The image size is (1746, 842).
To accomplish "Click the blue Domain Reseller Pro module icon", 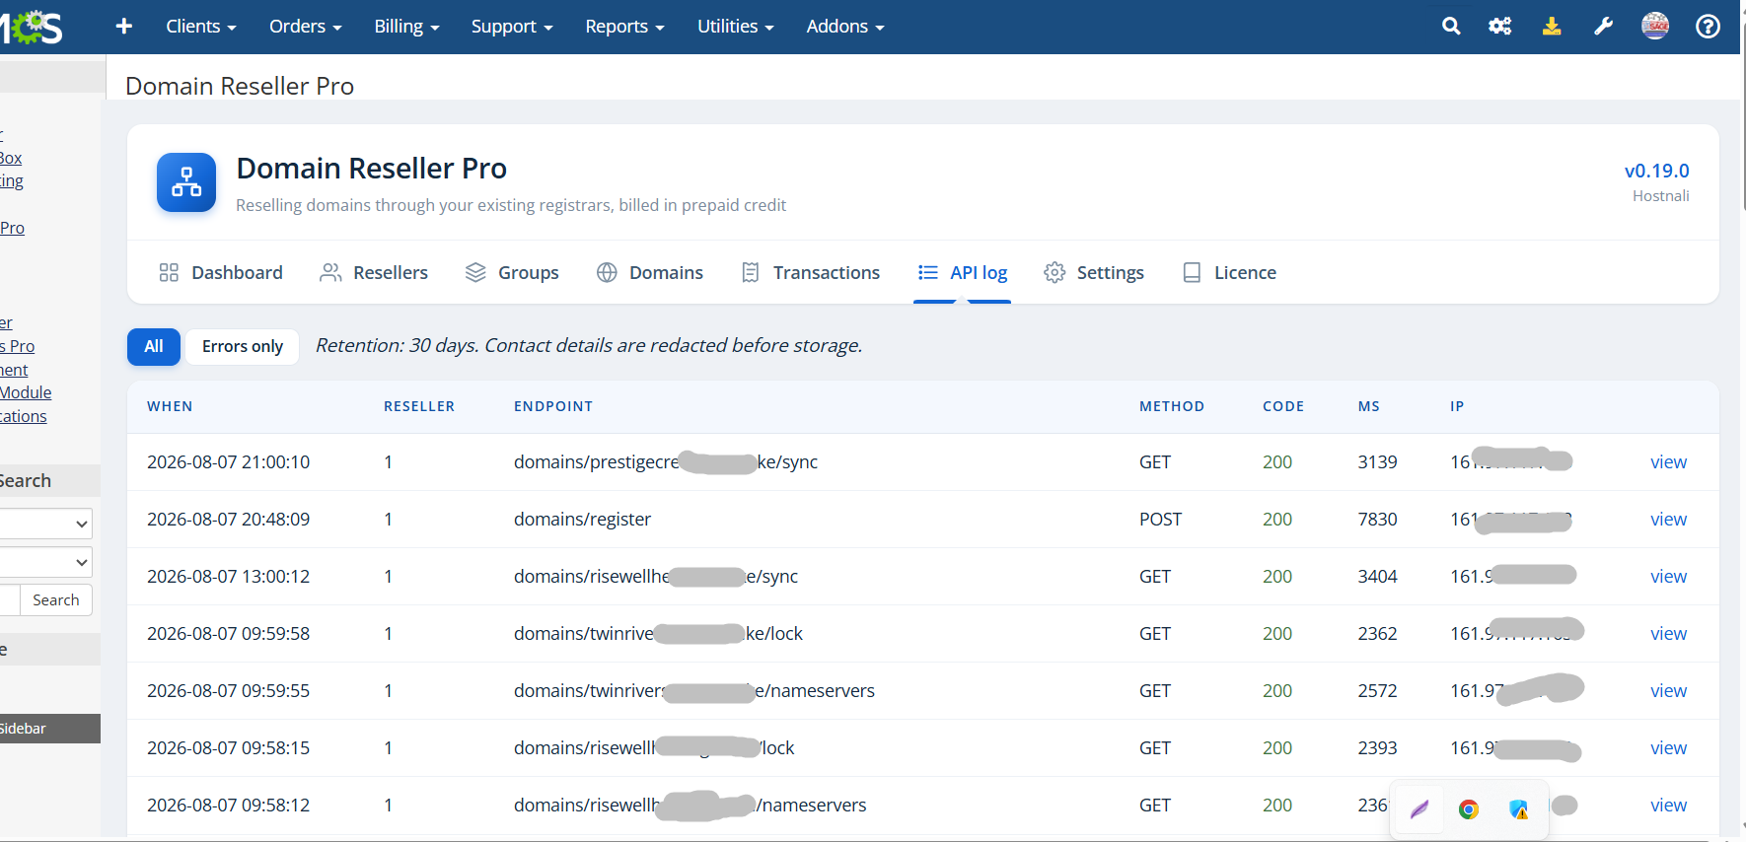I will (186, 182).
